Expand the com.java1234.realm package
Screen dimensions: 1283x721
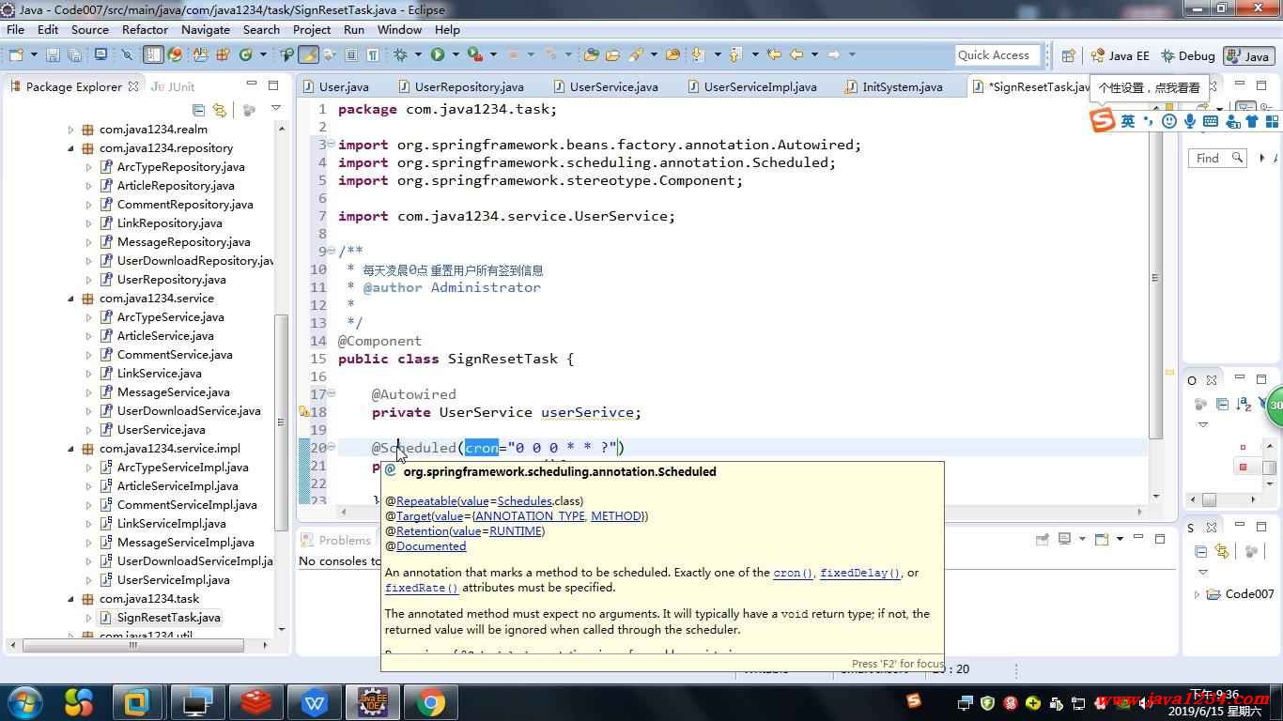(x=71, y=130)
